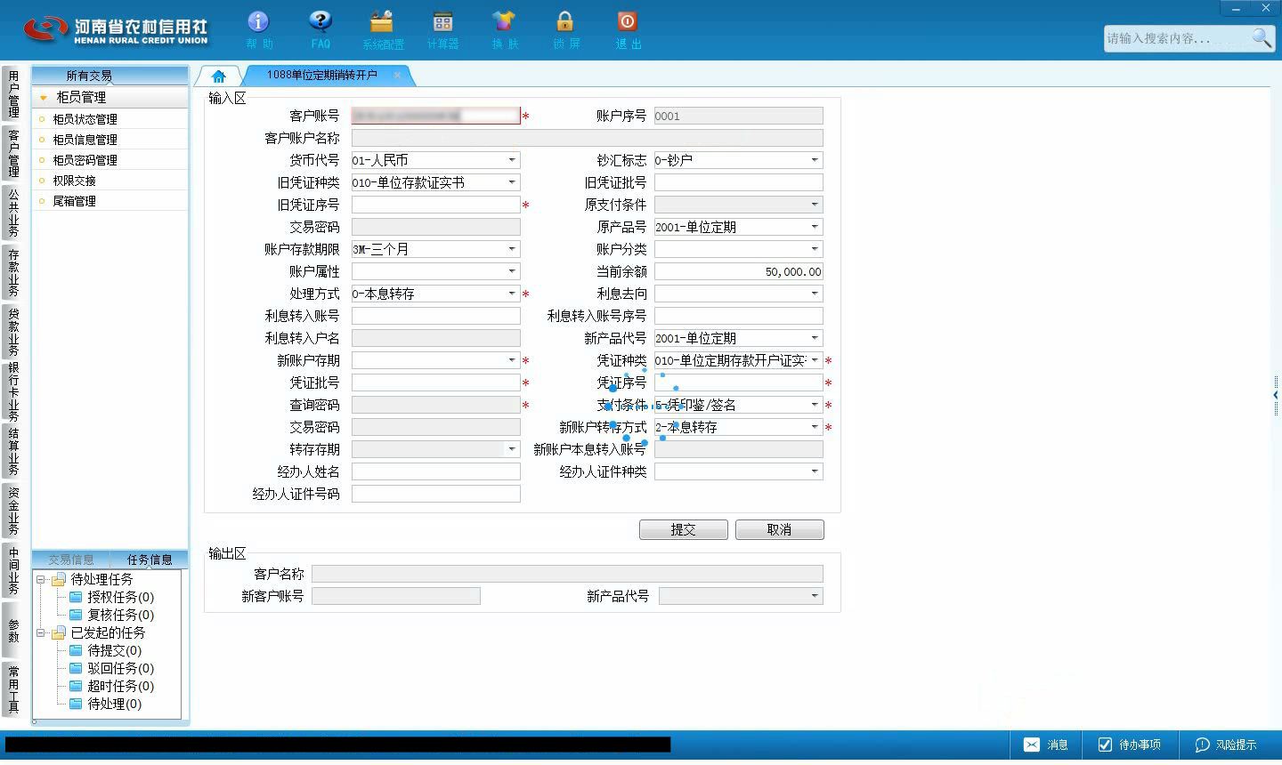Collapse the 待处理任务 tree node
Viewport: 1282px width, 765px height.
41,579
